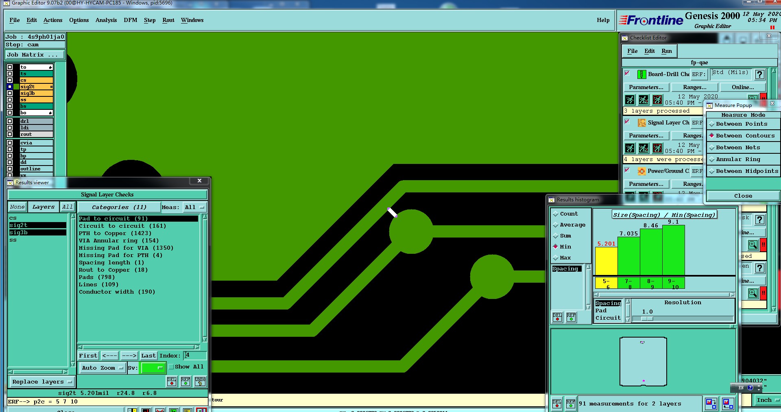Click Board-Drill Checks green drill icon

(x=641, y=74)
